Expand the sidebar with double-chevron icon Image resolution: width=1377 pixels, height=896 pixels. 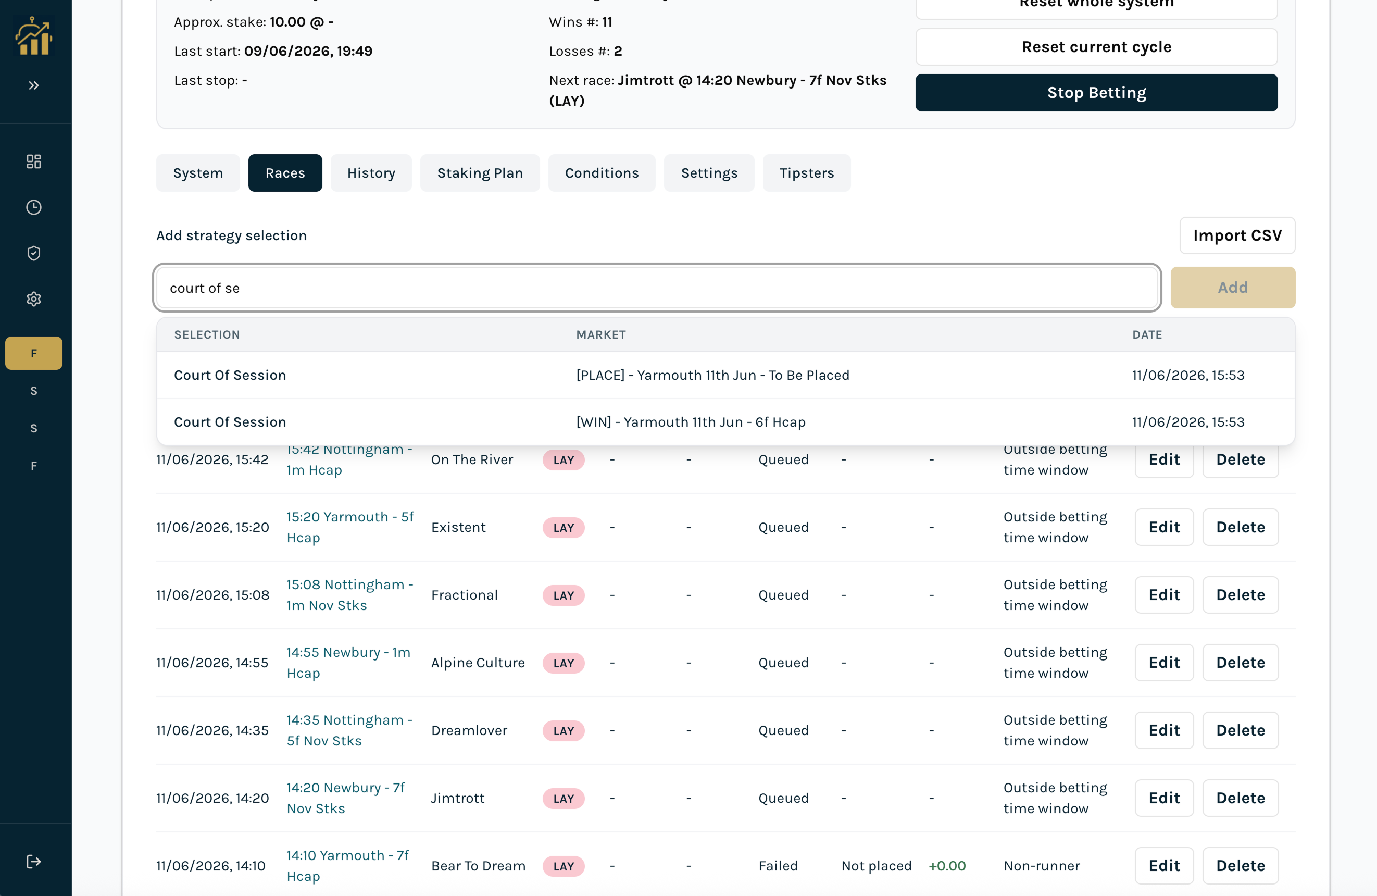tap(34, 85)
